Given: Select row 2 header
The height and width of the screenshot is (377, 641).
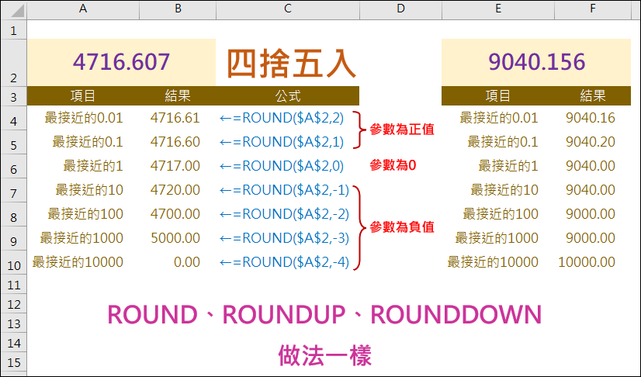Looking at the screenshot, I should (14, 64).
